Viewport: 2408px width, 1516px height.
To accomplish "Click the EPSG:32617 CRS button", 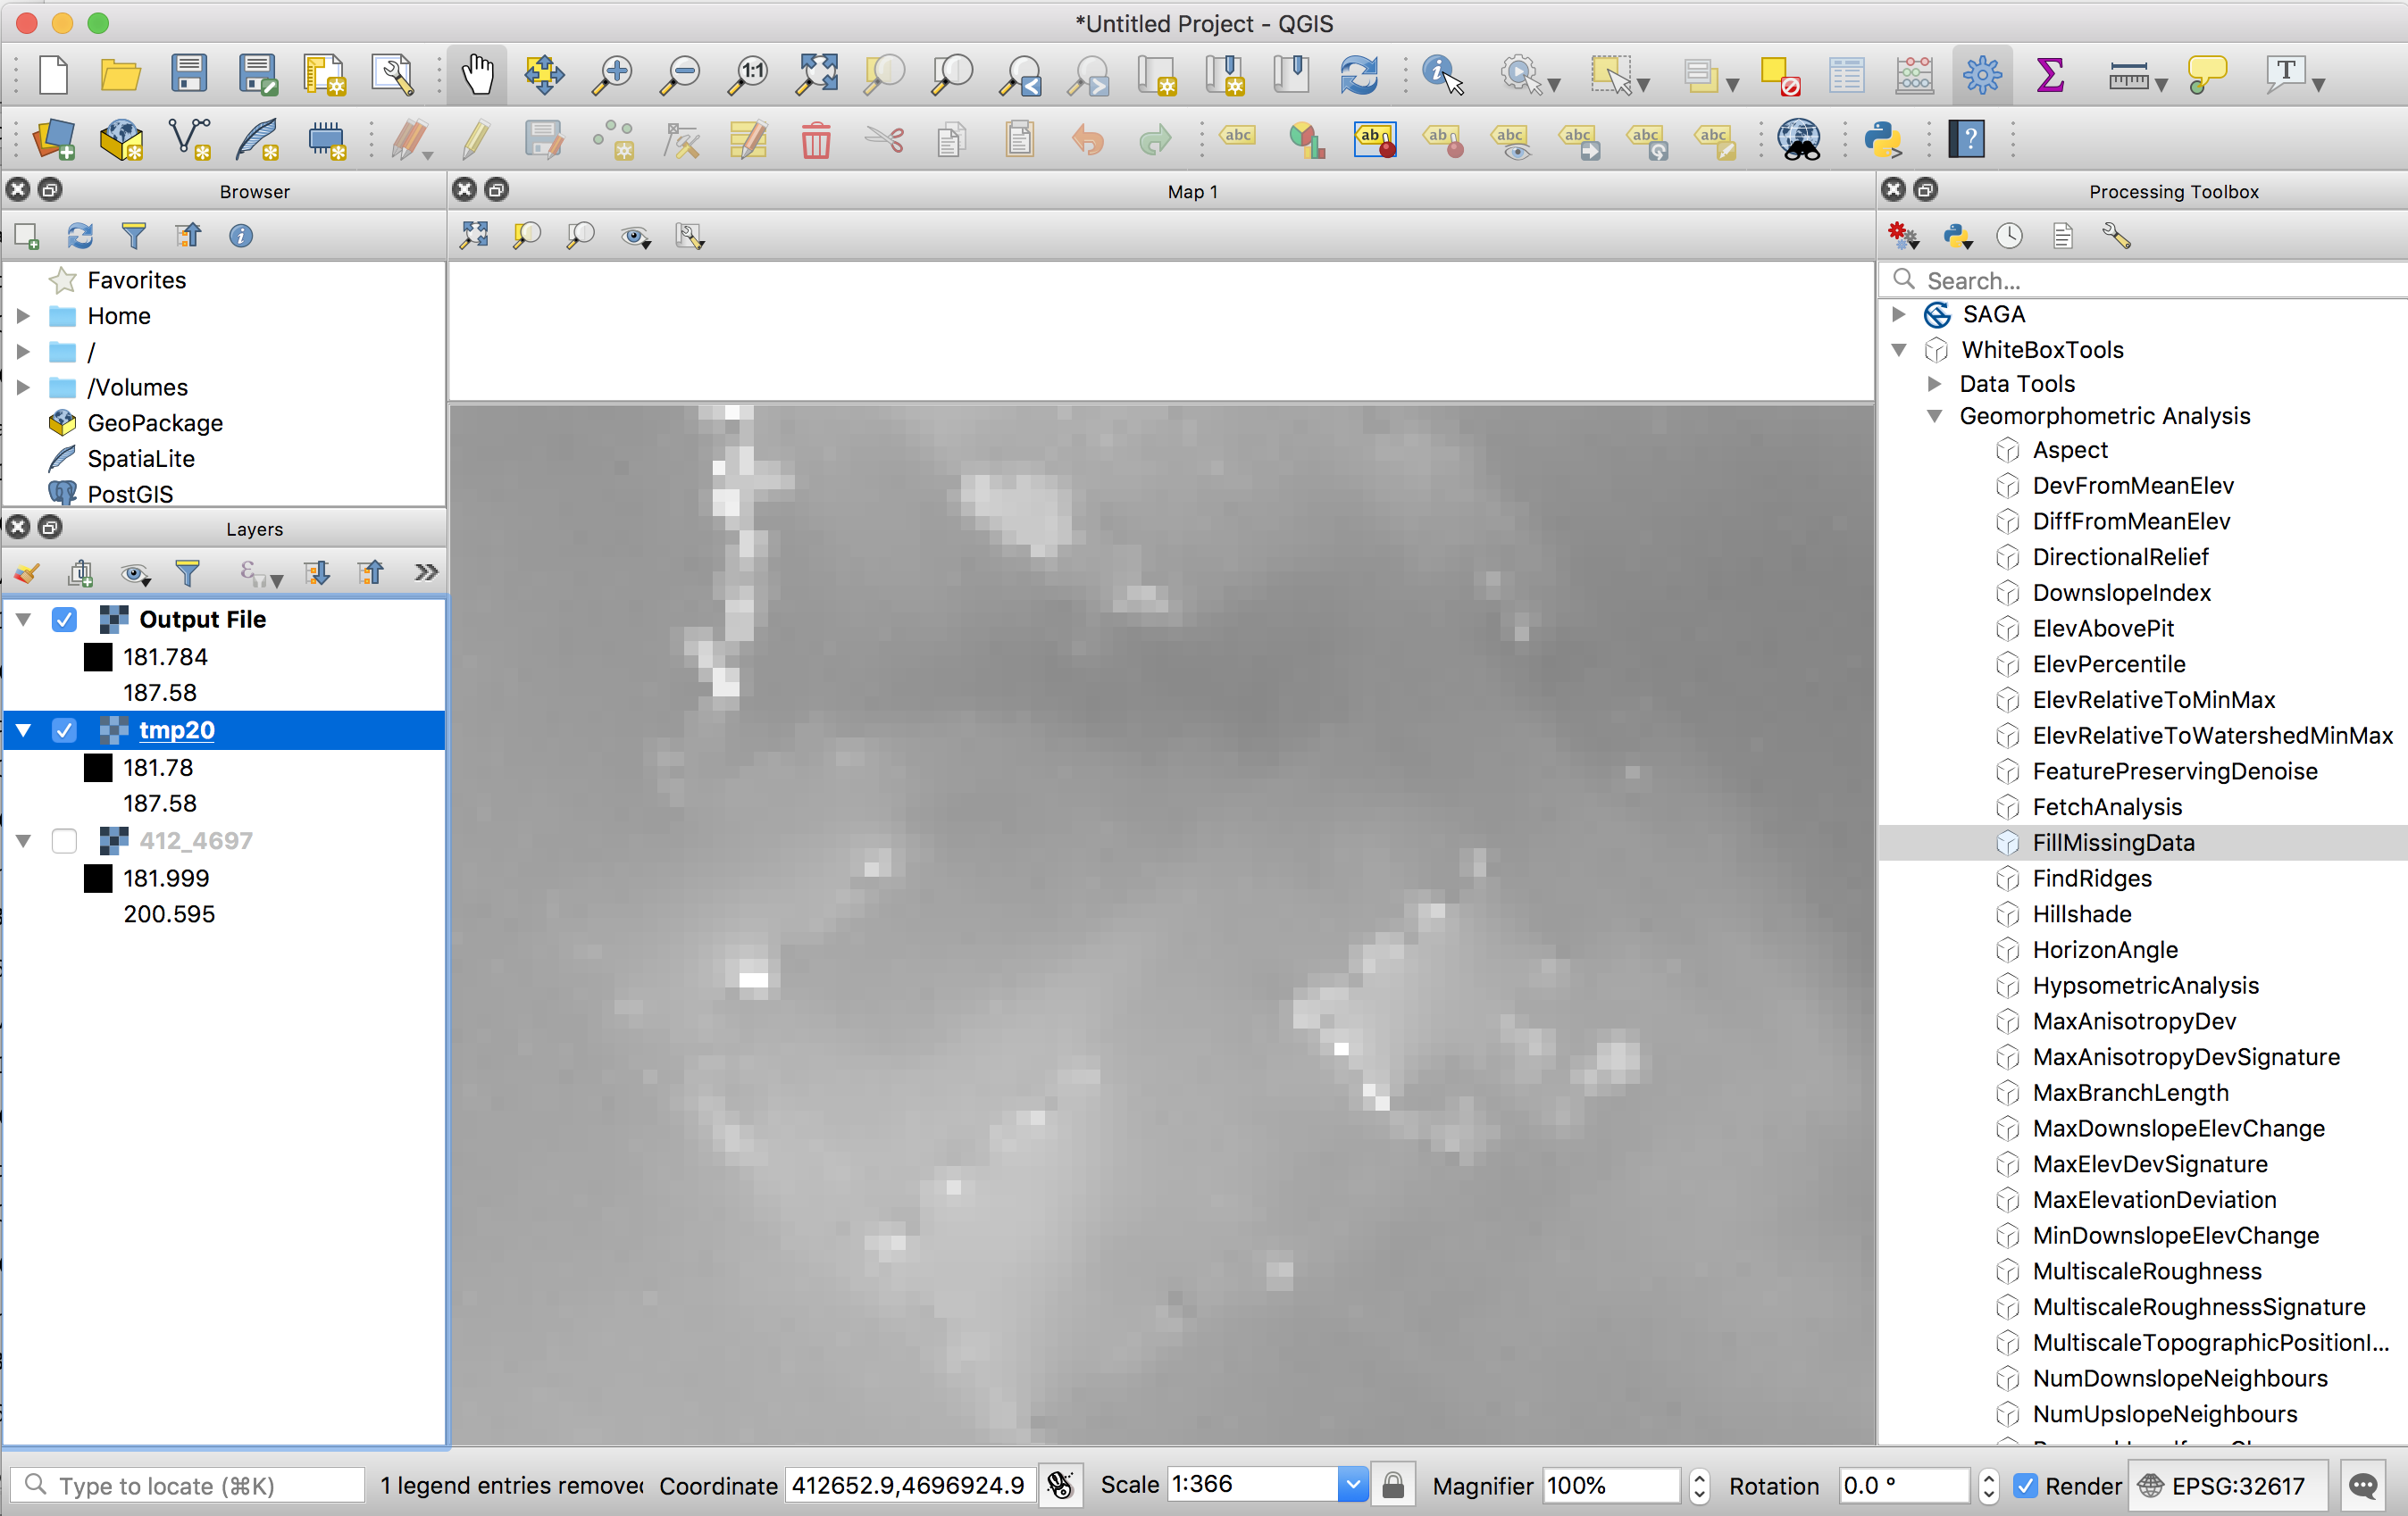I will [2228, 1486].
